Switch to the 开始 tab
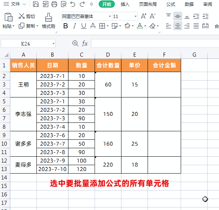 pos(107,4)
